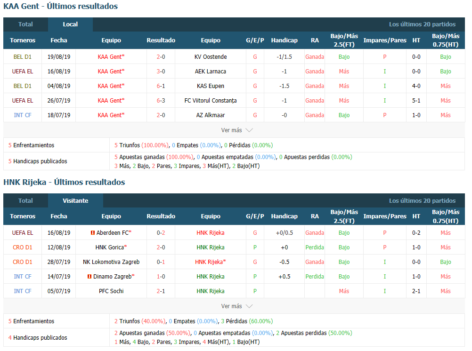This screenshot has width=472, height=351.
Task: Expand "Ver más" under the HNK Rijeka table
Action: 236,306
